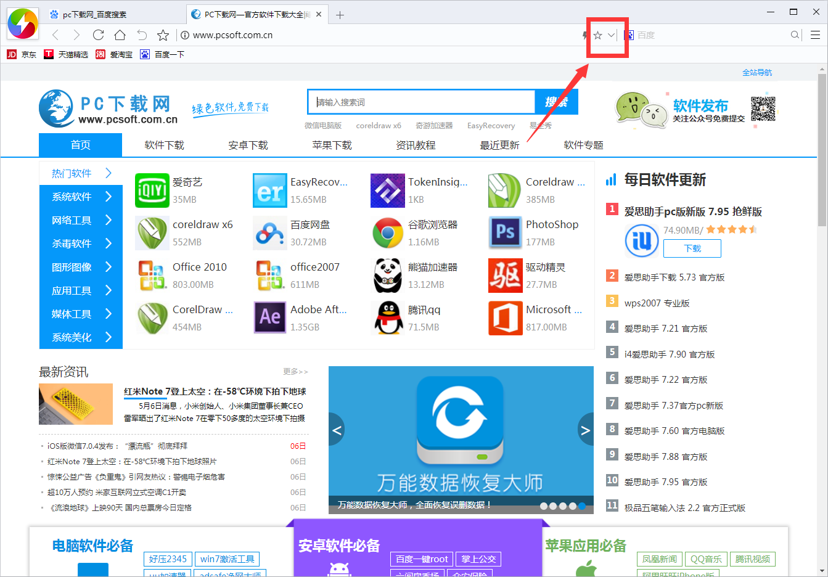This screenshot has height=577, width=828.
Task: Open the 爱奇艺 app icon
Action: (152, 190)
